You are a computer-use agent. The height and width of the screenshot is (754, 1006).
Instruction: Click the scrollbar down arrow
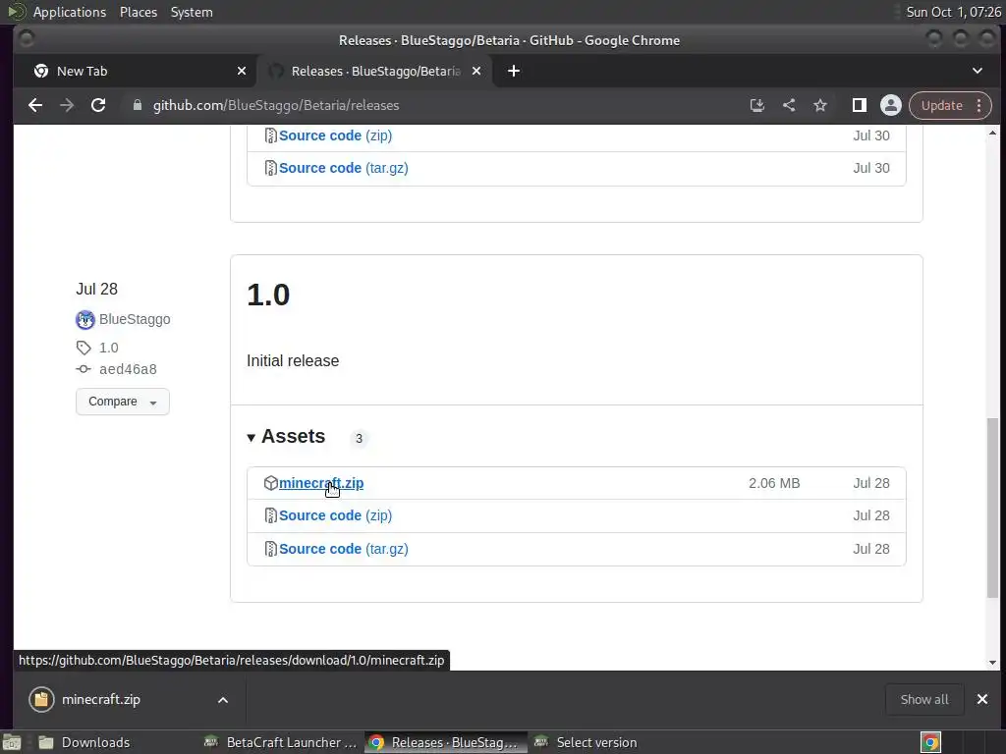992,663
